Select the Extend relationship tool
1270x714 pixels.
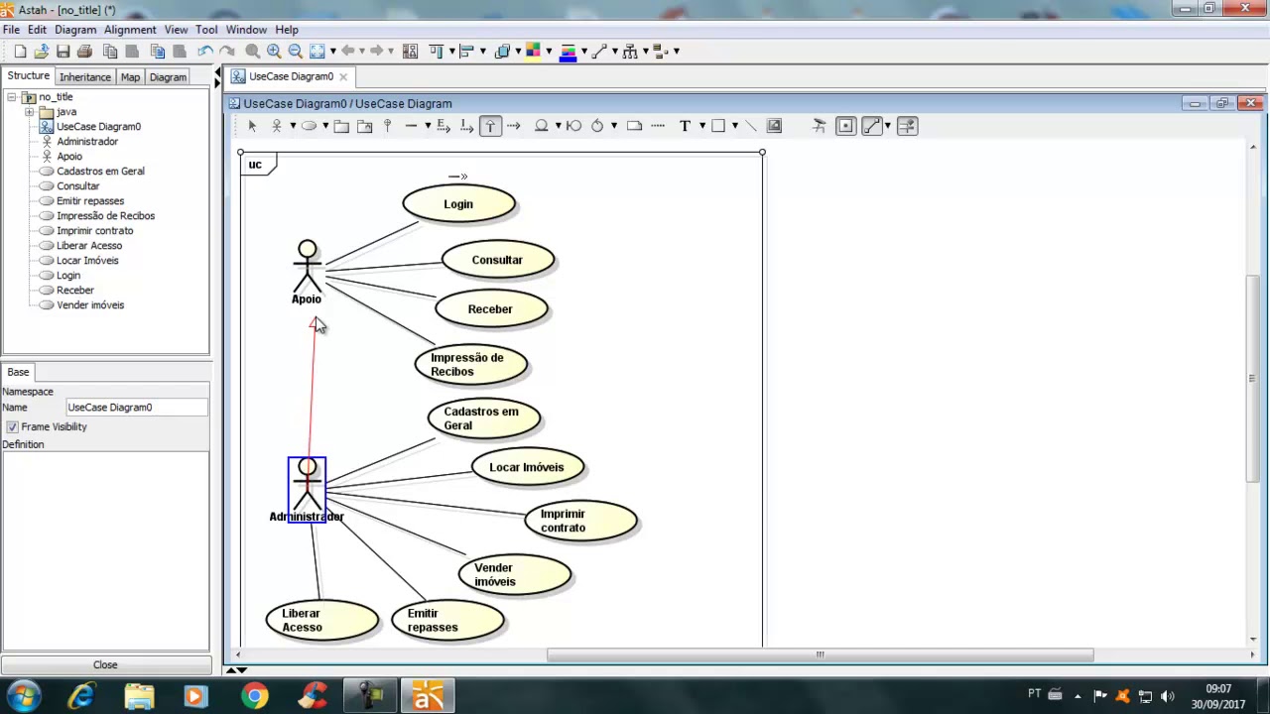444,126
